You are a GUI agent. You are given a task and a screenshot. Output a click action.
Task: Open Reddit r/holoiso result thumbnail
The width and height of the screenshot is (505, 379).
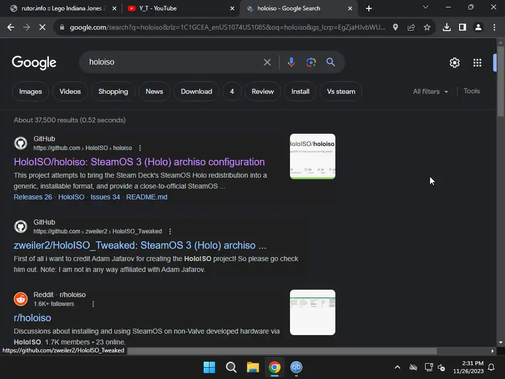(312, 312)
